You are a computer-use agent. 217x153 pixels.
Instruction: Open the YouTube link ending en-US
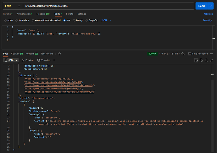coord(59,85)
